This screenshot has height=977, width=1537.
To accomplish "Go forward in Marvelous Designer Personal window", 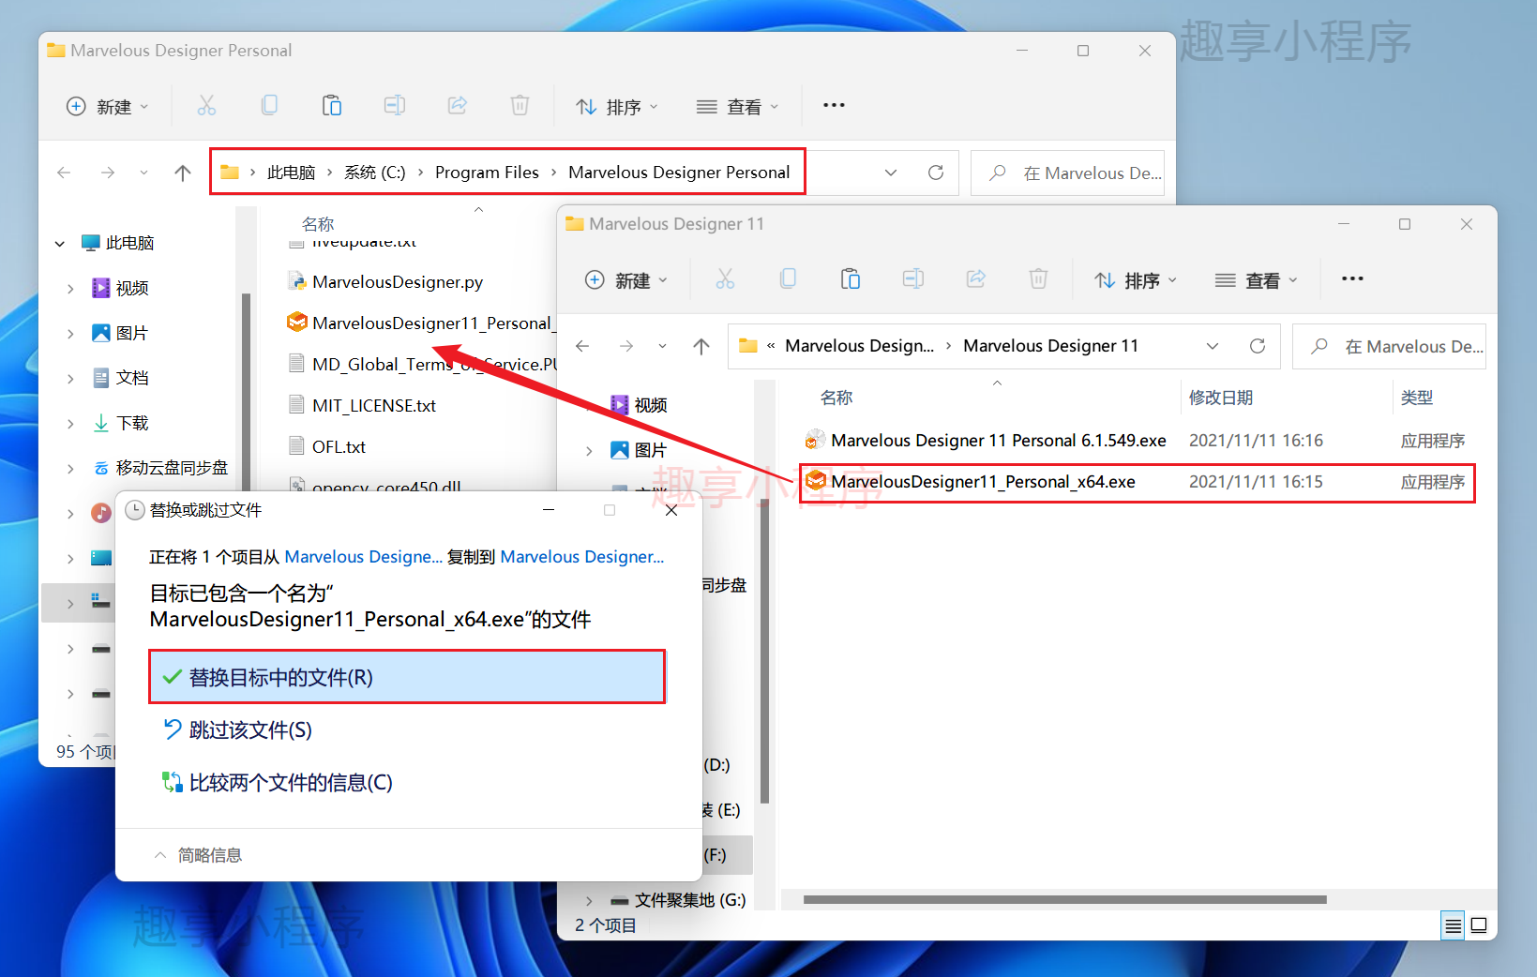I will 108,173.
